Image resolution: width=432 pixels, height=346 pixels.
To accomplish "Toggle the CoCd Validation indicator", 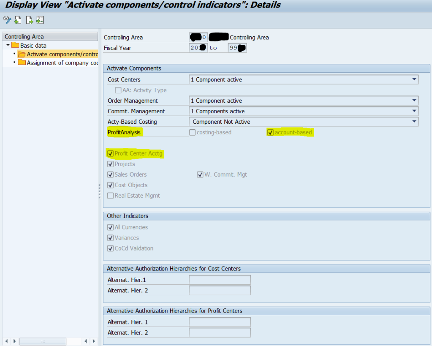I will [110, 248].
